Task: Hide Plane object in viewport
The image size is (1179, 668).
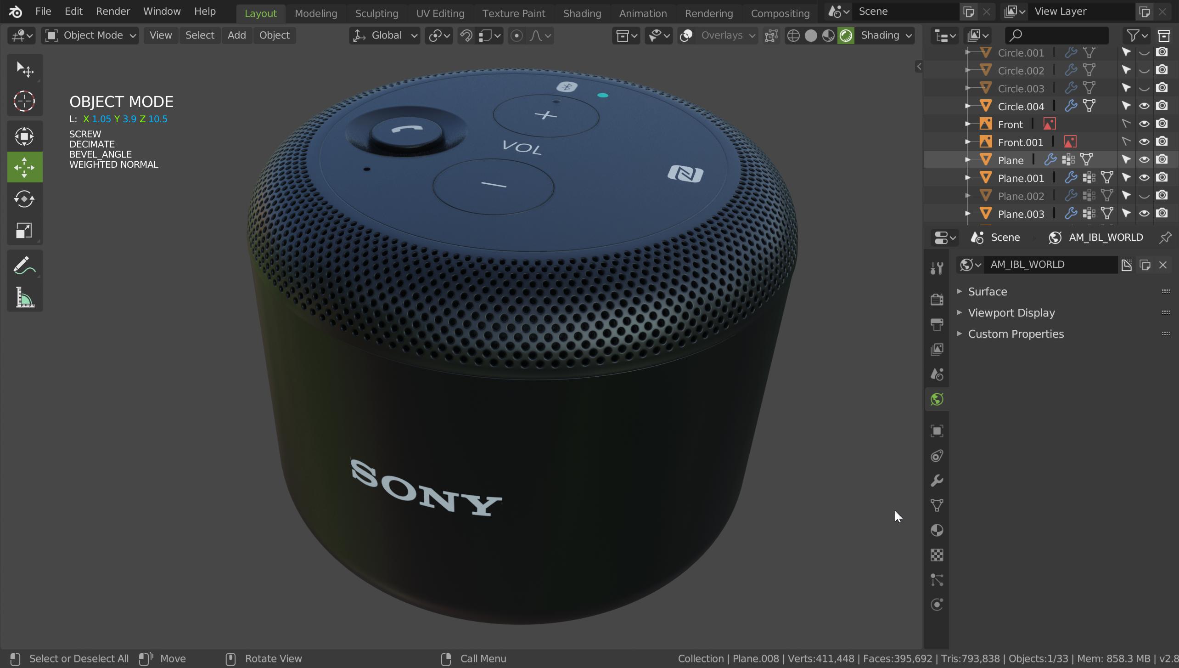Action: [1144, 160]
